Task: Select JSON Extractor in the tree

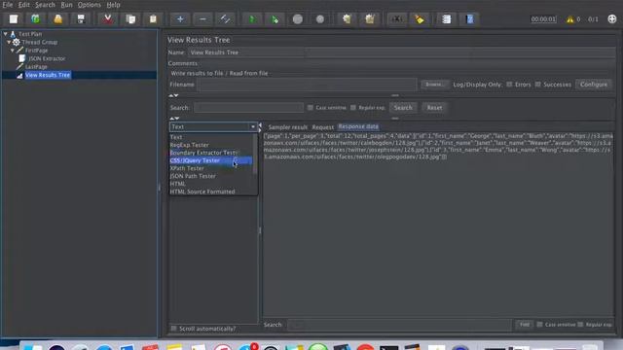Action: click(47, 58)
